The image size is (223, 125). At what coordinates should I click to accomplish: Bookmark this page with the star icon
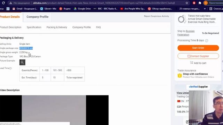tap(187, 3)
